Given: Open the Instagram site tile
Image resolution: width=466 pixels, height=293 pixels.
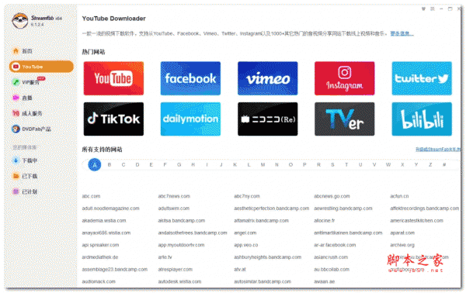Looking at the screenshot, I should click(344, 78).
